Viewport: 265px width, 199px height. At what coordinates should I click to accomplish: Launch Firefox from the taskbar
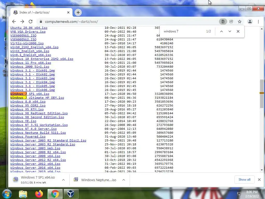pos(39,194)
